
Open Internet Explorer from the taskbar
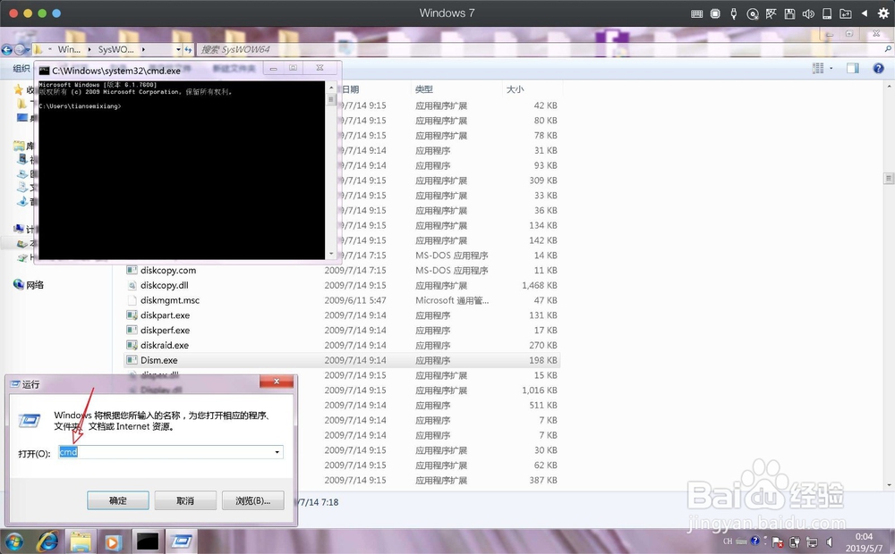click(x=47, y=541)
